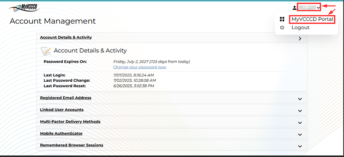Click the 'Password Expires On:' label
The image size is (344, 157).
tap(65, 62)
